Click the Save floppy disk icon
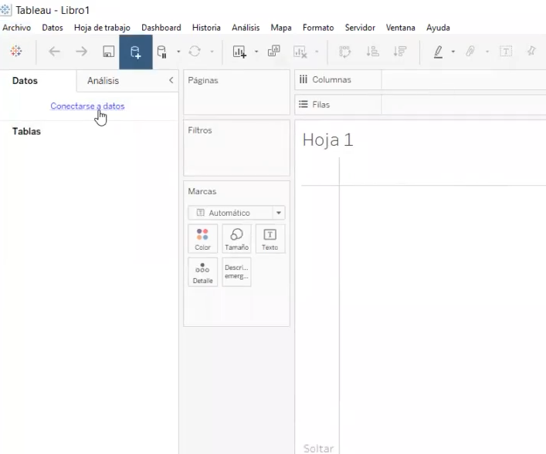This screenshot has width=546, height=454. [x=109, y=52]
